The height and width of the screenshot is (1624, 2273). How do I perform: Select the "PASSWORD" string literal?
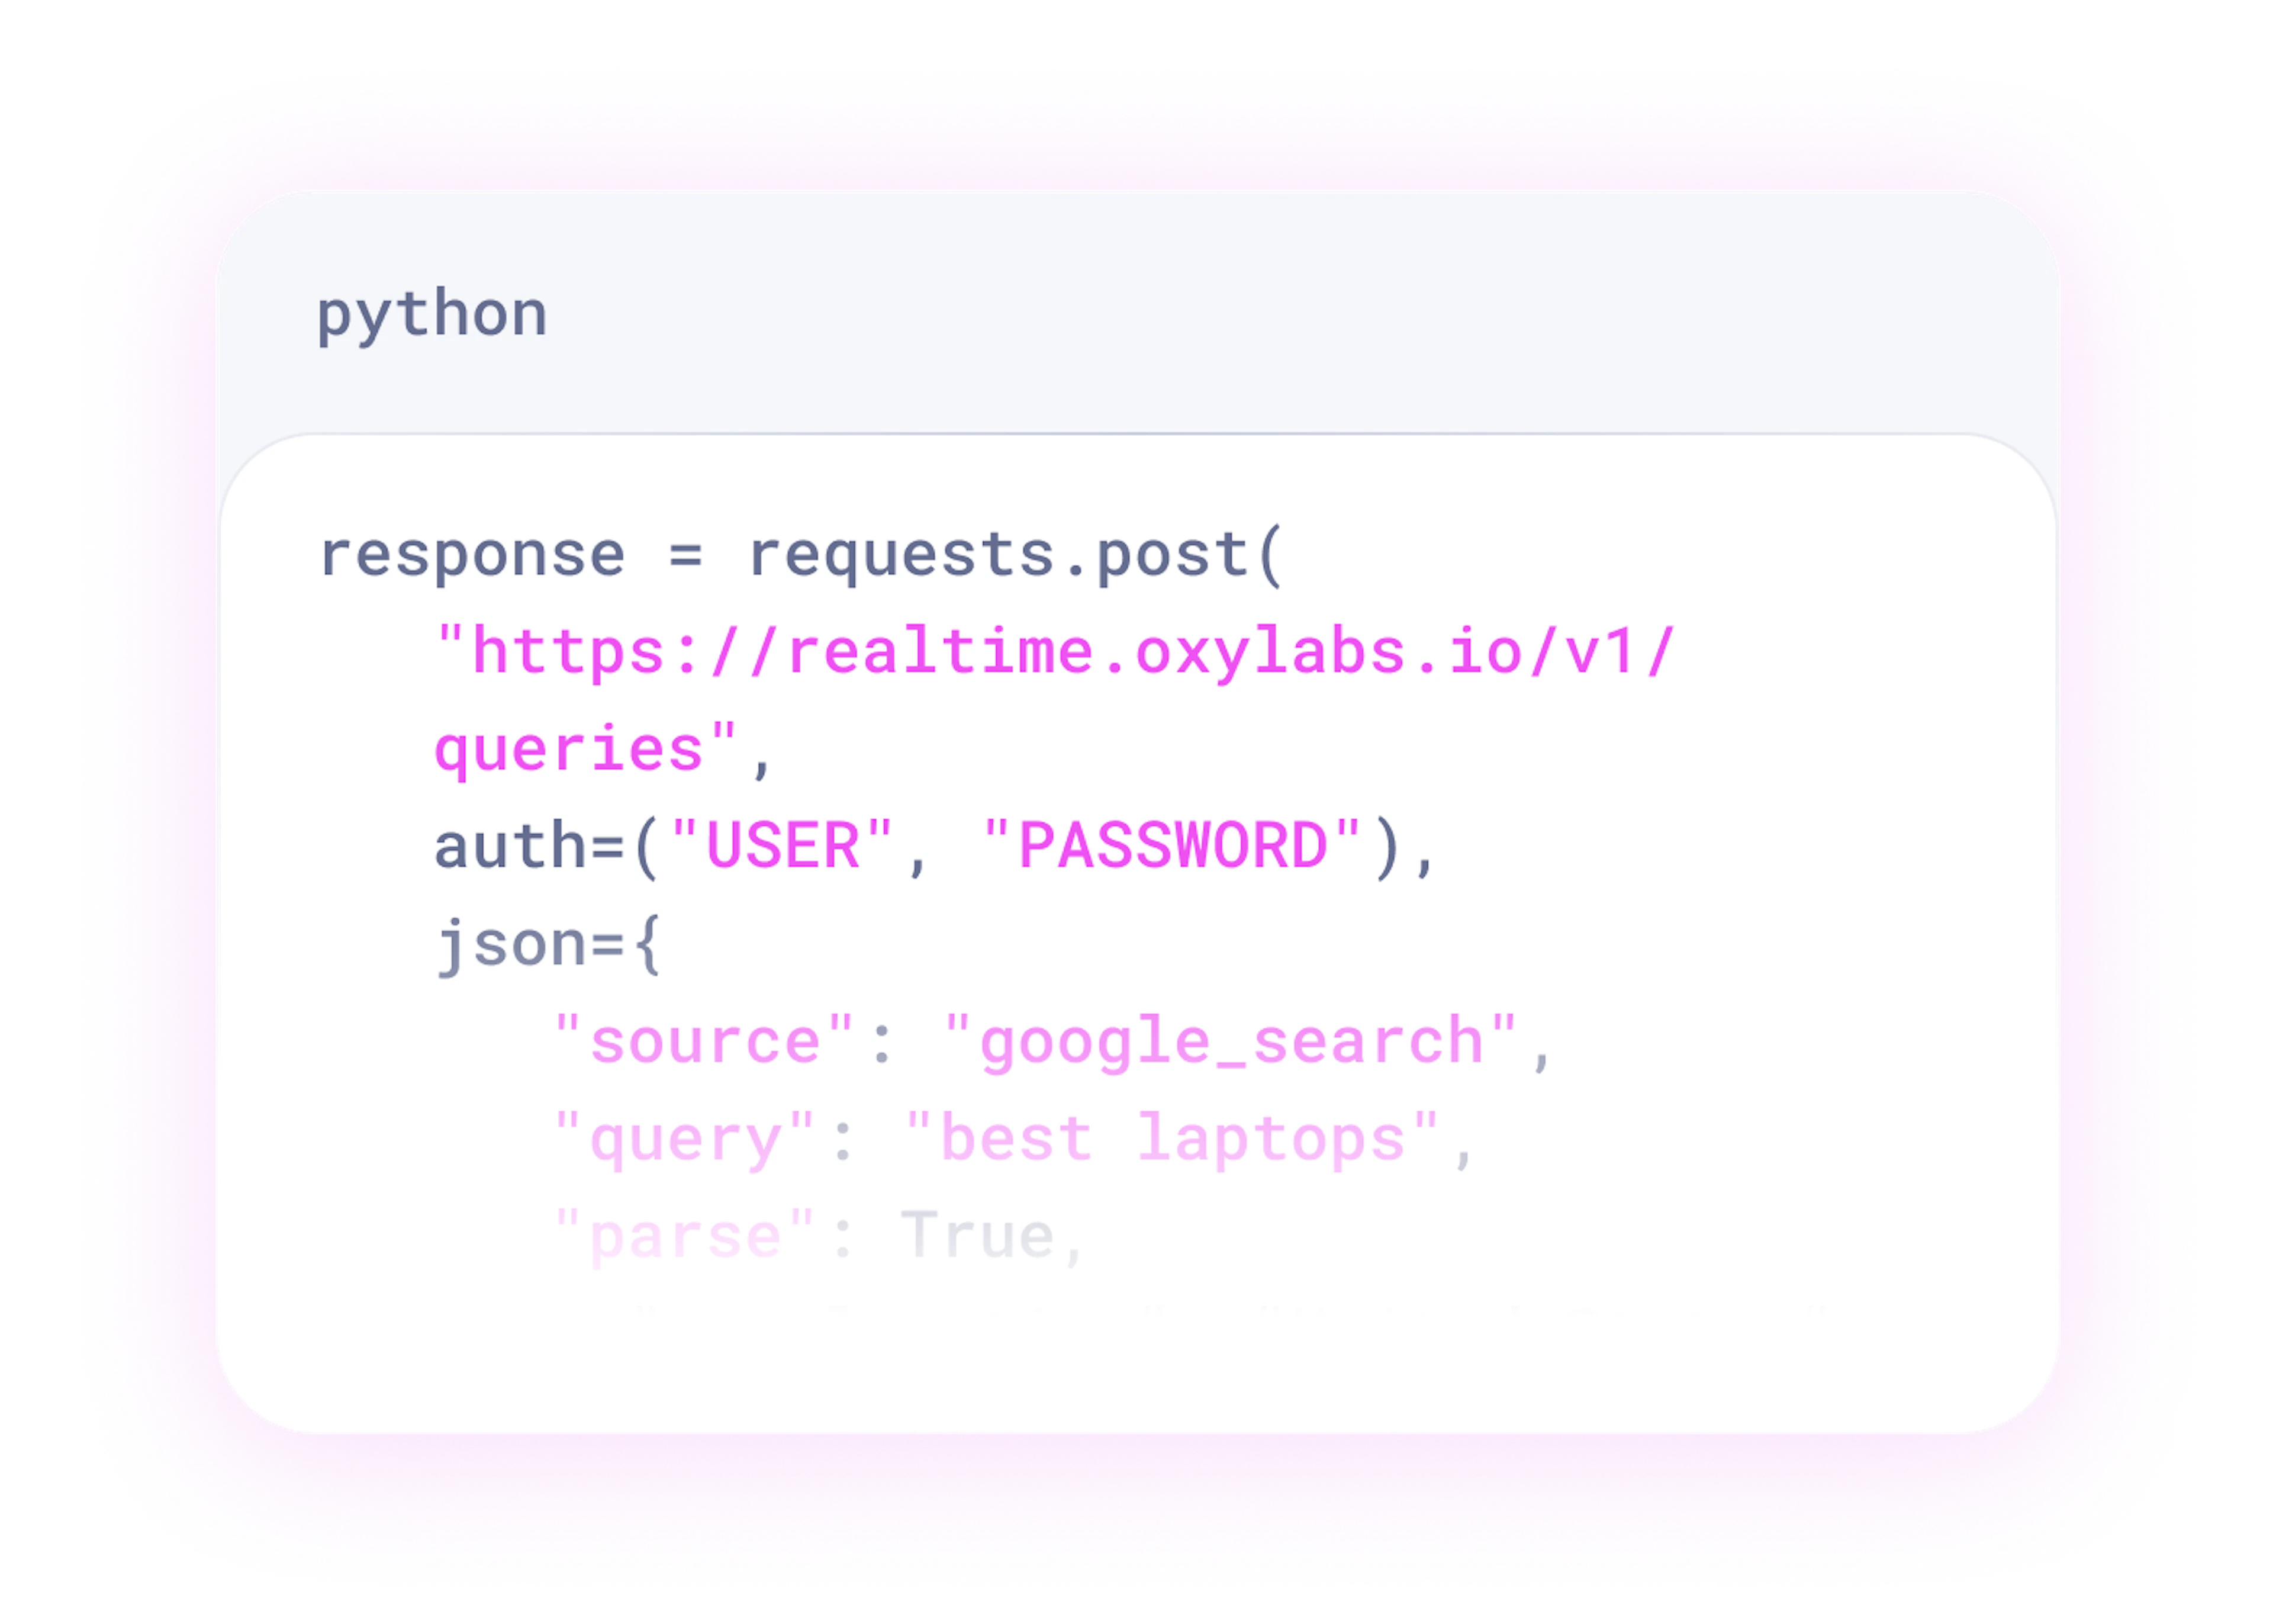[x=1171, y=846]
